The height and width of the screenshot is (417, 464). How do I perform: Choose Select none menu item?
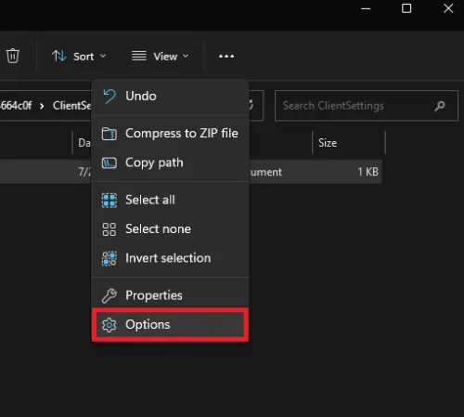pyautogui.click(x=170, y=229)
